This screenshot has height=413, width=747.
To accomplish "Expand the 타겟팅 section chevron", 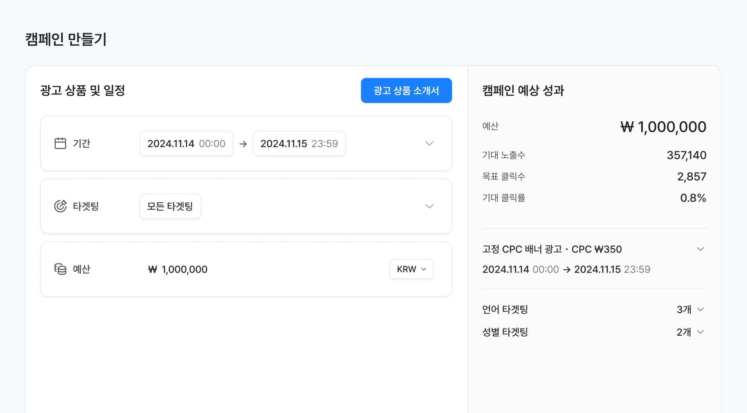I will click(429, 206).
